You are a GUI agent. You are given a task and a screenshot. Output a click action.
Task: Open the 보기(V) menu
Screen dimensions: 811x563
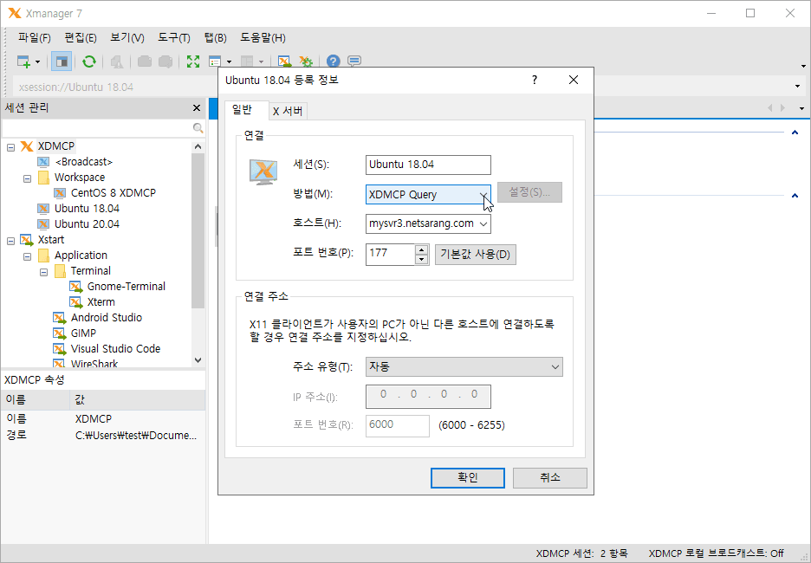[127, 38]
